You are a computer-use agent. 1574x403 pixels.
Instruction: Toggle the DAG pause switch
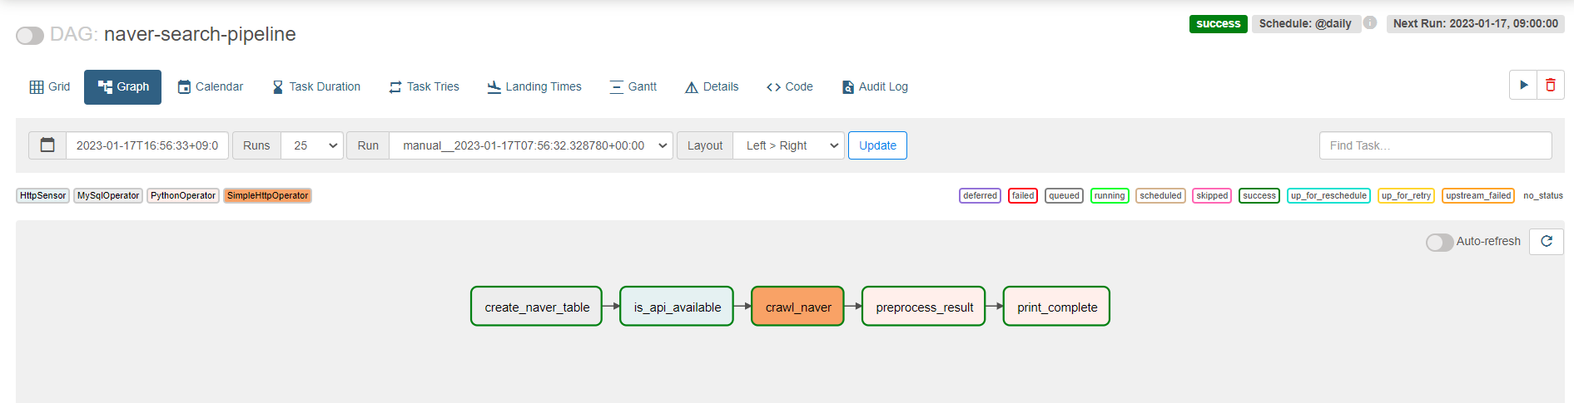click(30, 36)
